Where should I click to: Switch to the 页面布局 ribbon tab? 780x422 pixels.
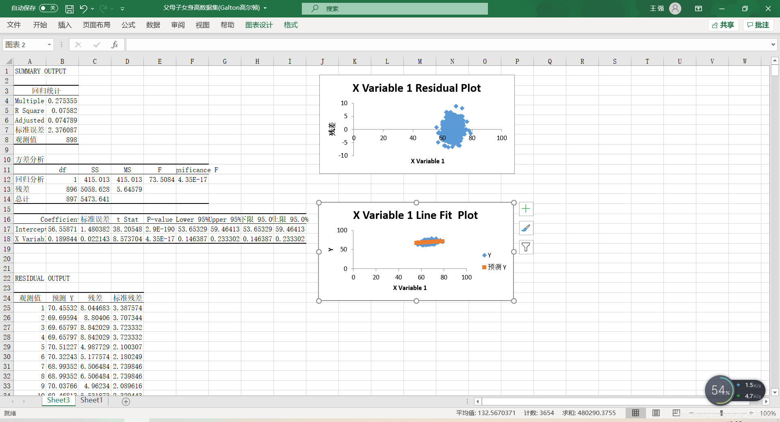[97, 25]
